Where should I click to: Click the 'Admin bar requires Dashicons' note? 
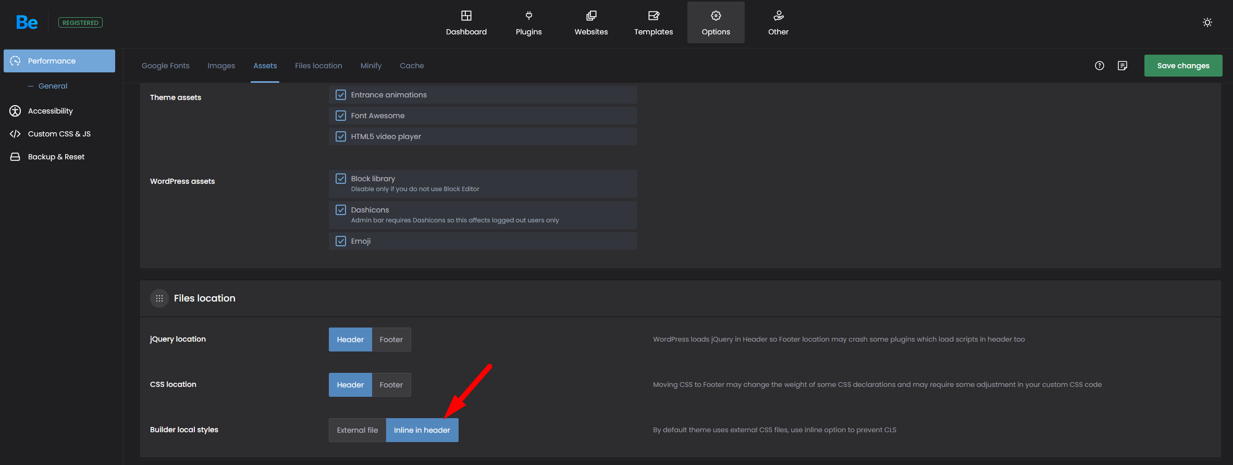[x=455, y=220]
